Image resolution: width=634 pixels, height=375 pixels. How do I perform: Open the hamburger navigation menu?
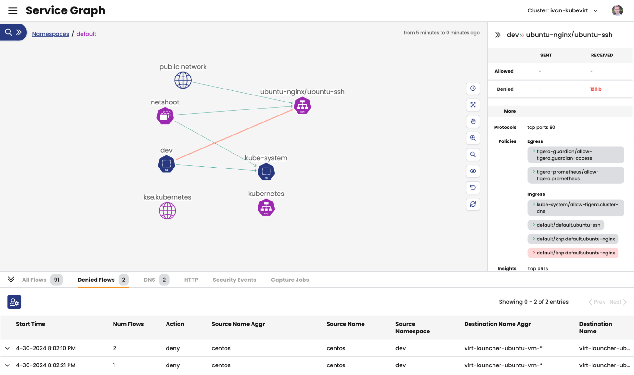pyautogui.click(x=13, y=10)
